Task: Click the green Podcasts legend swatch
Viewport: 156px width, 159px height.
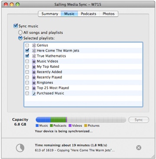Action: click(x=52, y=126)
